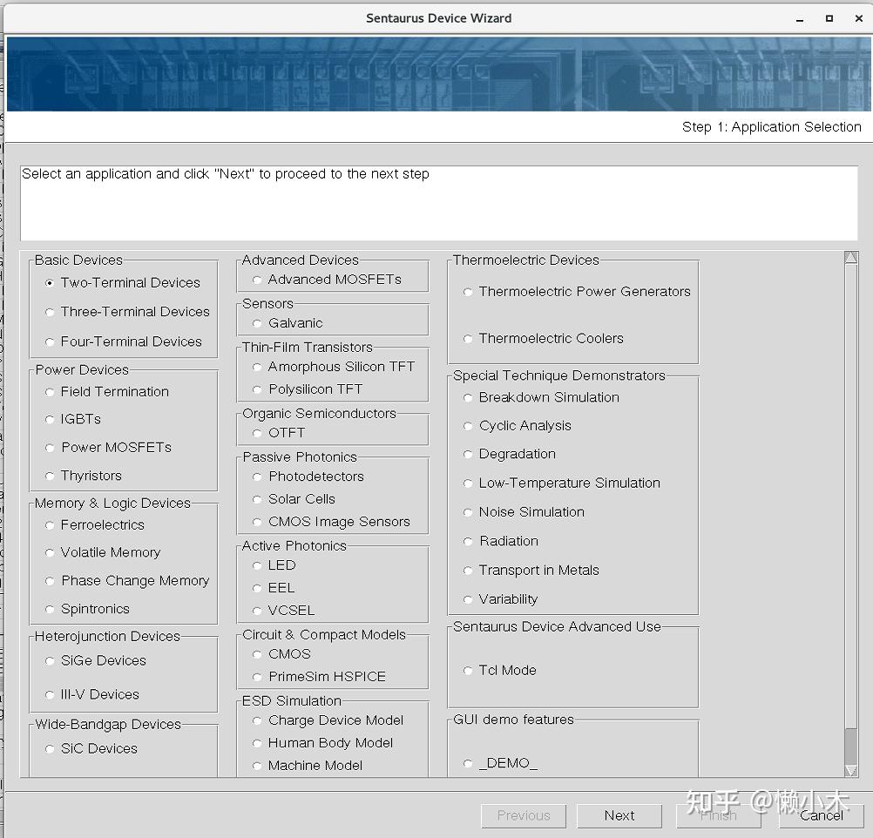The width and height of the screenshot is (873, 838).
Task: Click the scrollbar down arrow
Action: point(850,770)
